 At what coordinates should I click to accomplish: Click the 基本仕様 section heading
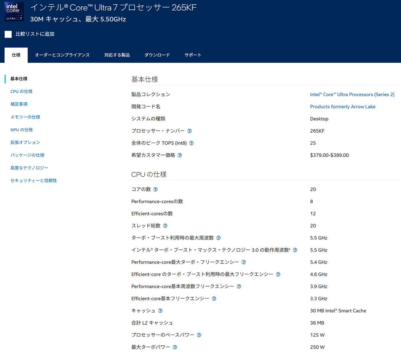145,79
